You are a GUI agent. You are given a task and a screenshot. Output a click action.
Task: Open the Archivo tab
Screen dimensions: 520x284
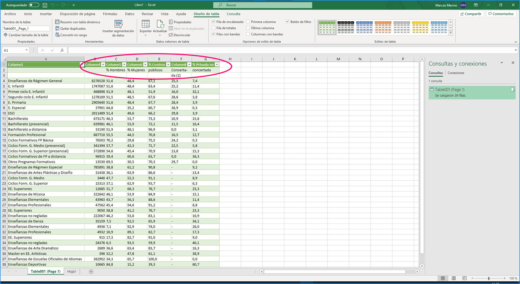coord(10,14)
